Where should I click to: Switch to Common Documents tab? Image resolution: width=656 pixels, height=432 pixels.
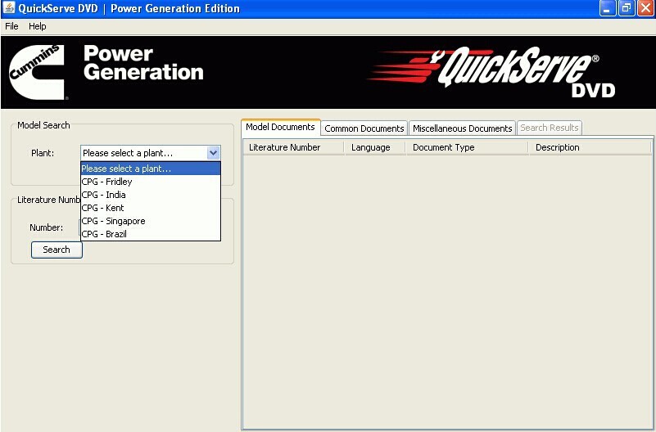364,128
